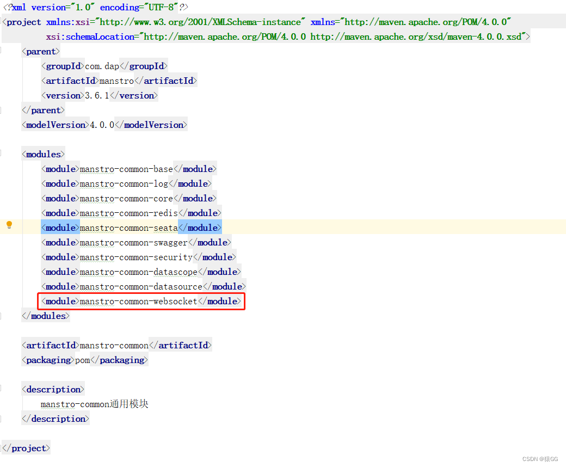
Task: Click the modelVersion 4.0.0 value
Action: pyautogui.click(x=102, y=125)
